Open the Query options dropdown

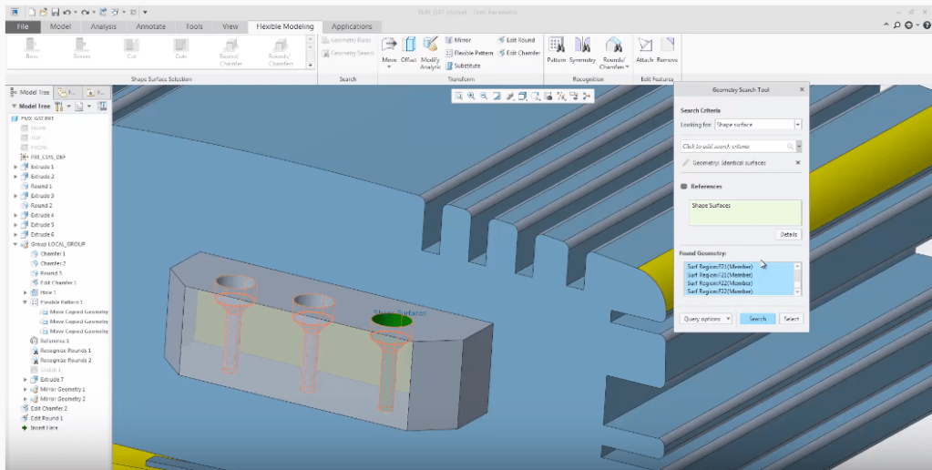(706, 319)
